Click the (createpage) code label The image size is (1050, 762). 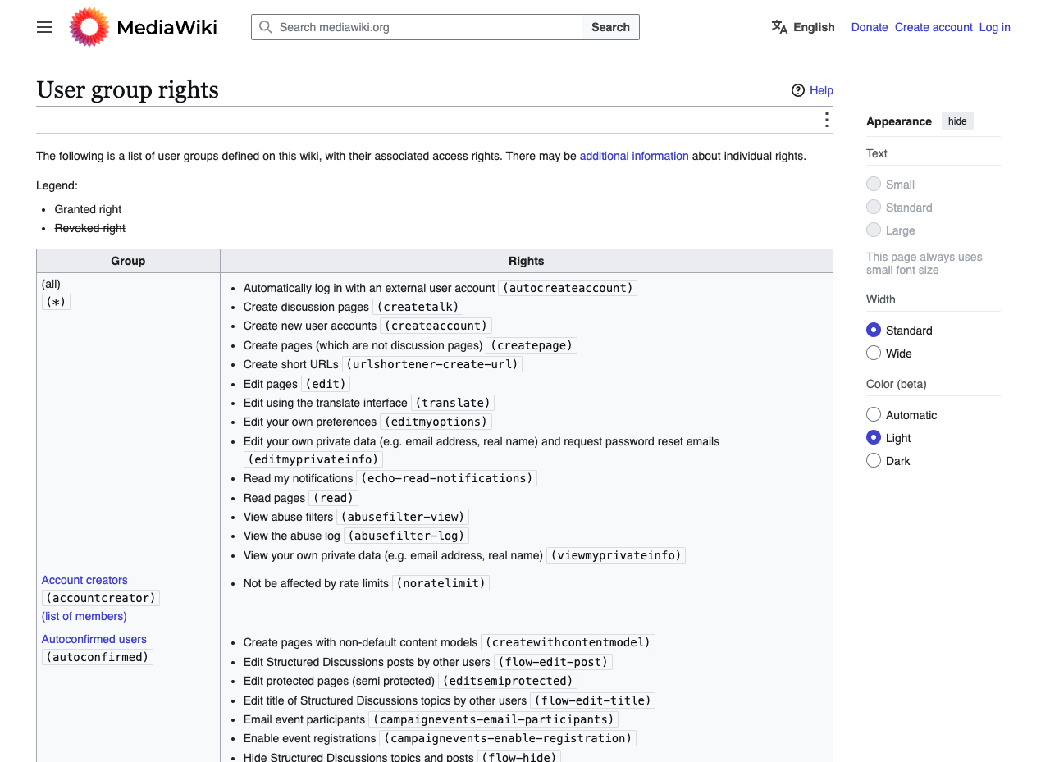tap(532, 345)
